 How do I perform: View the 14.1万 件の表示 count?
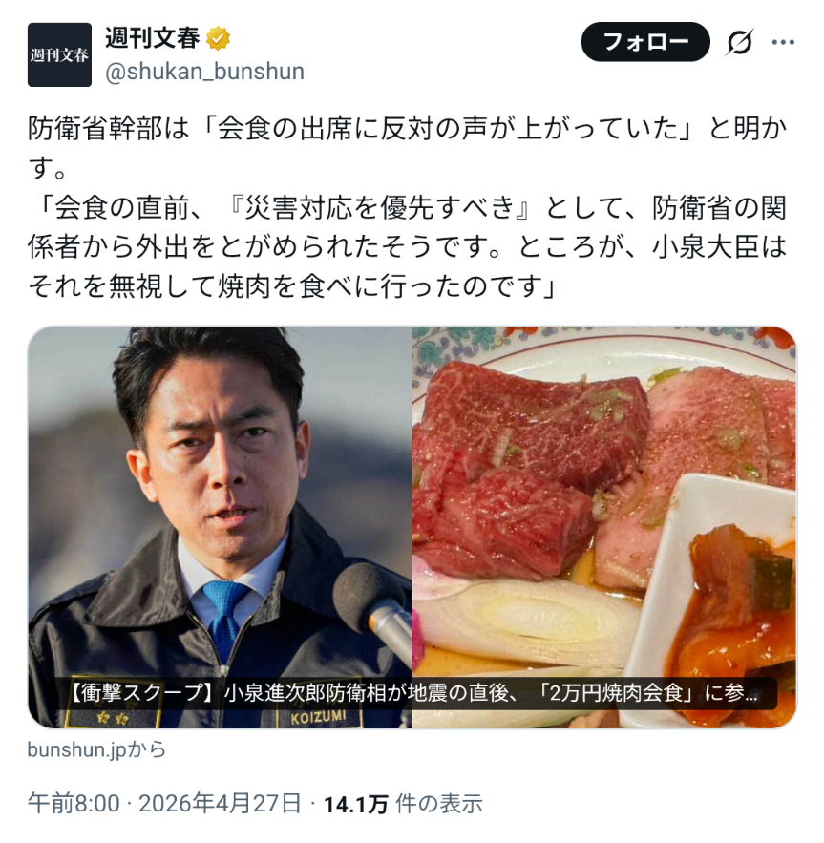click(403, 804)
